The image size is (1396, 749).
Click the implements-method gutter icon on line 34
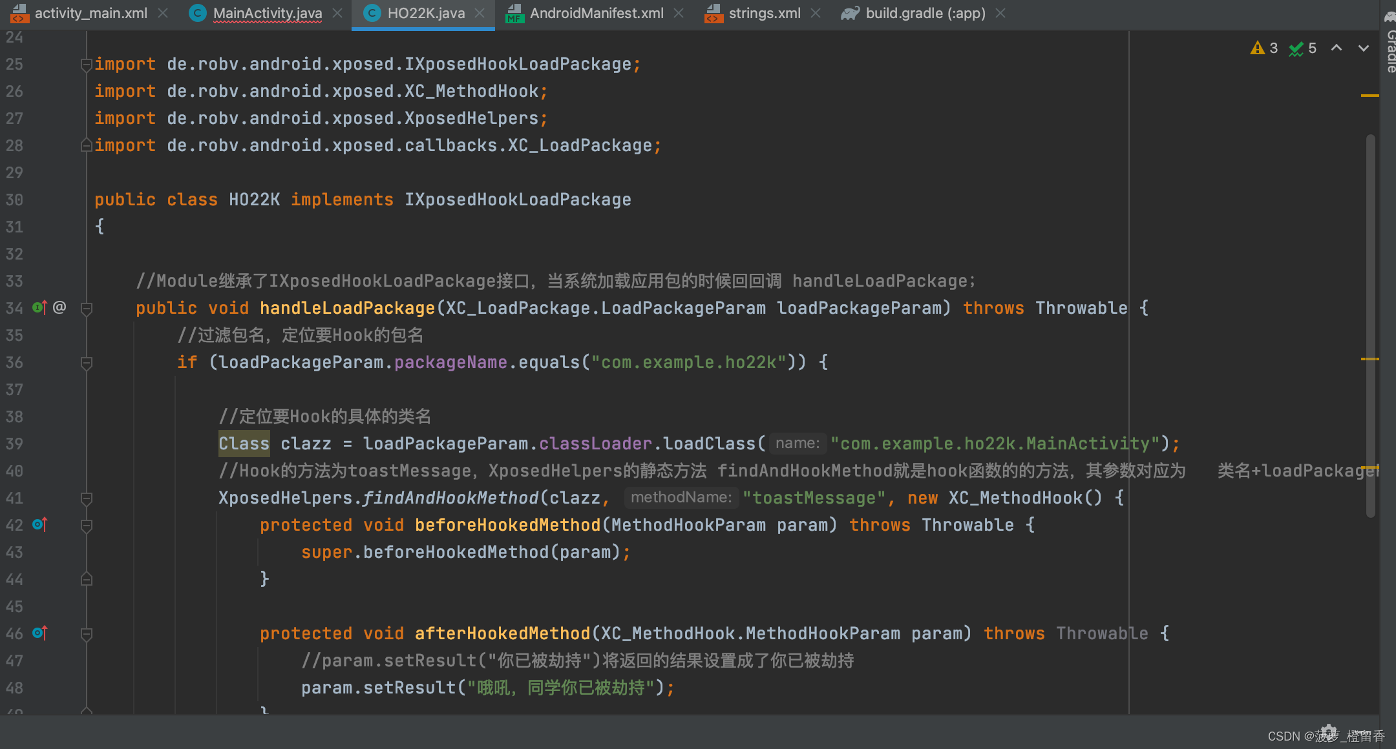39,307
